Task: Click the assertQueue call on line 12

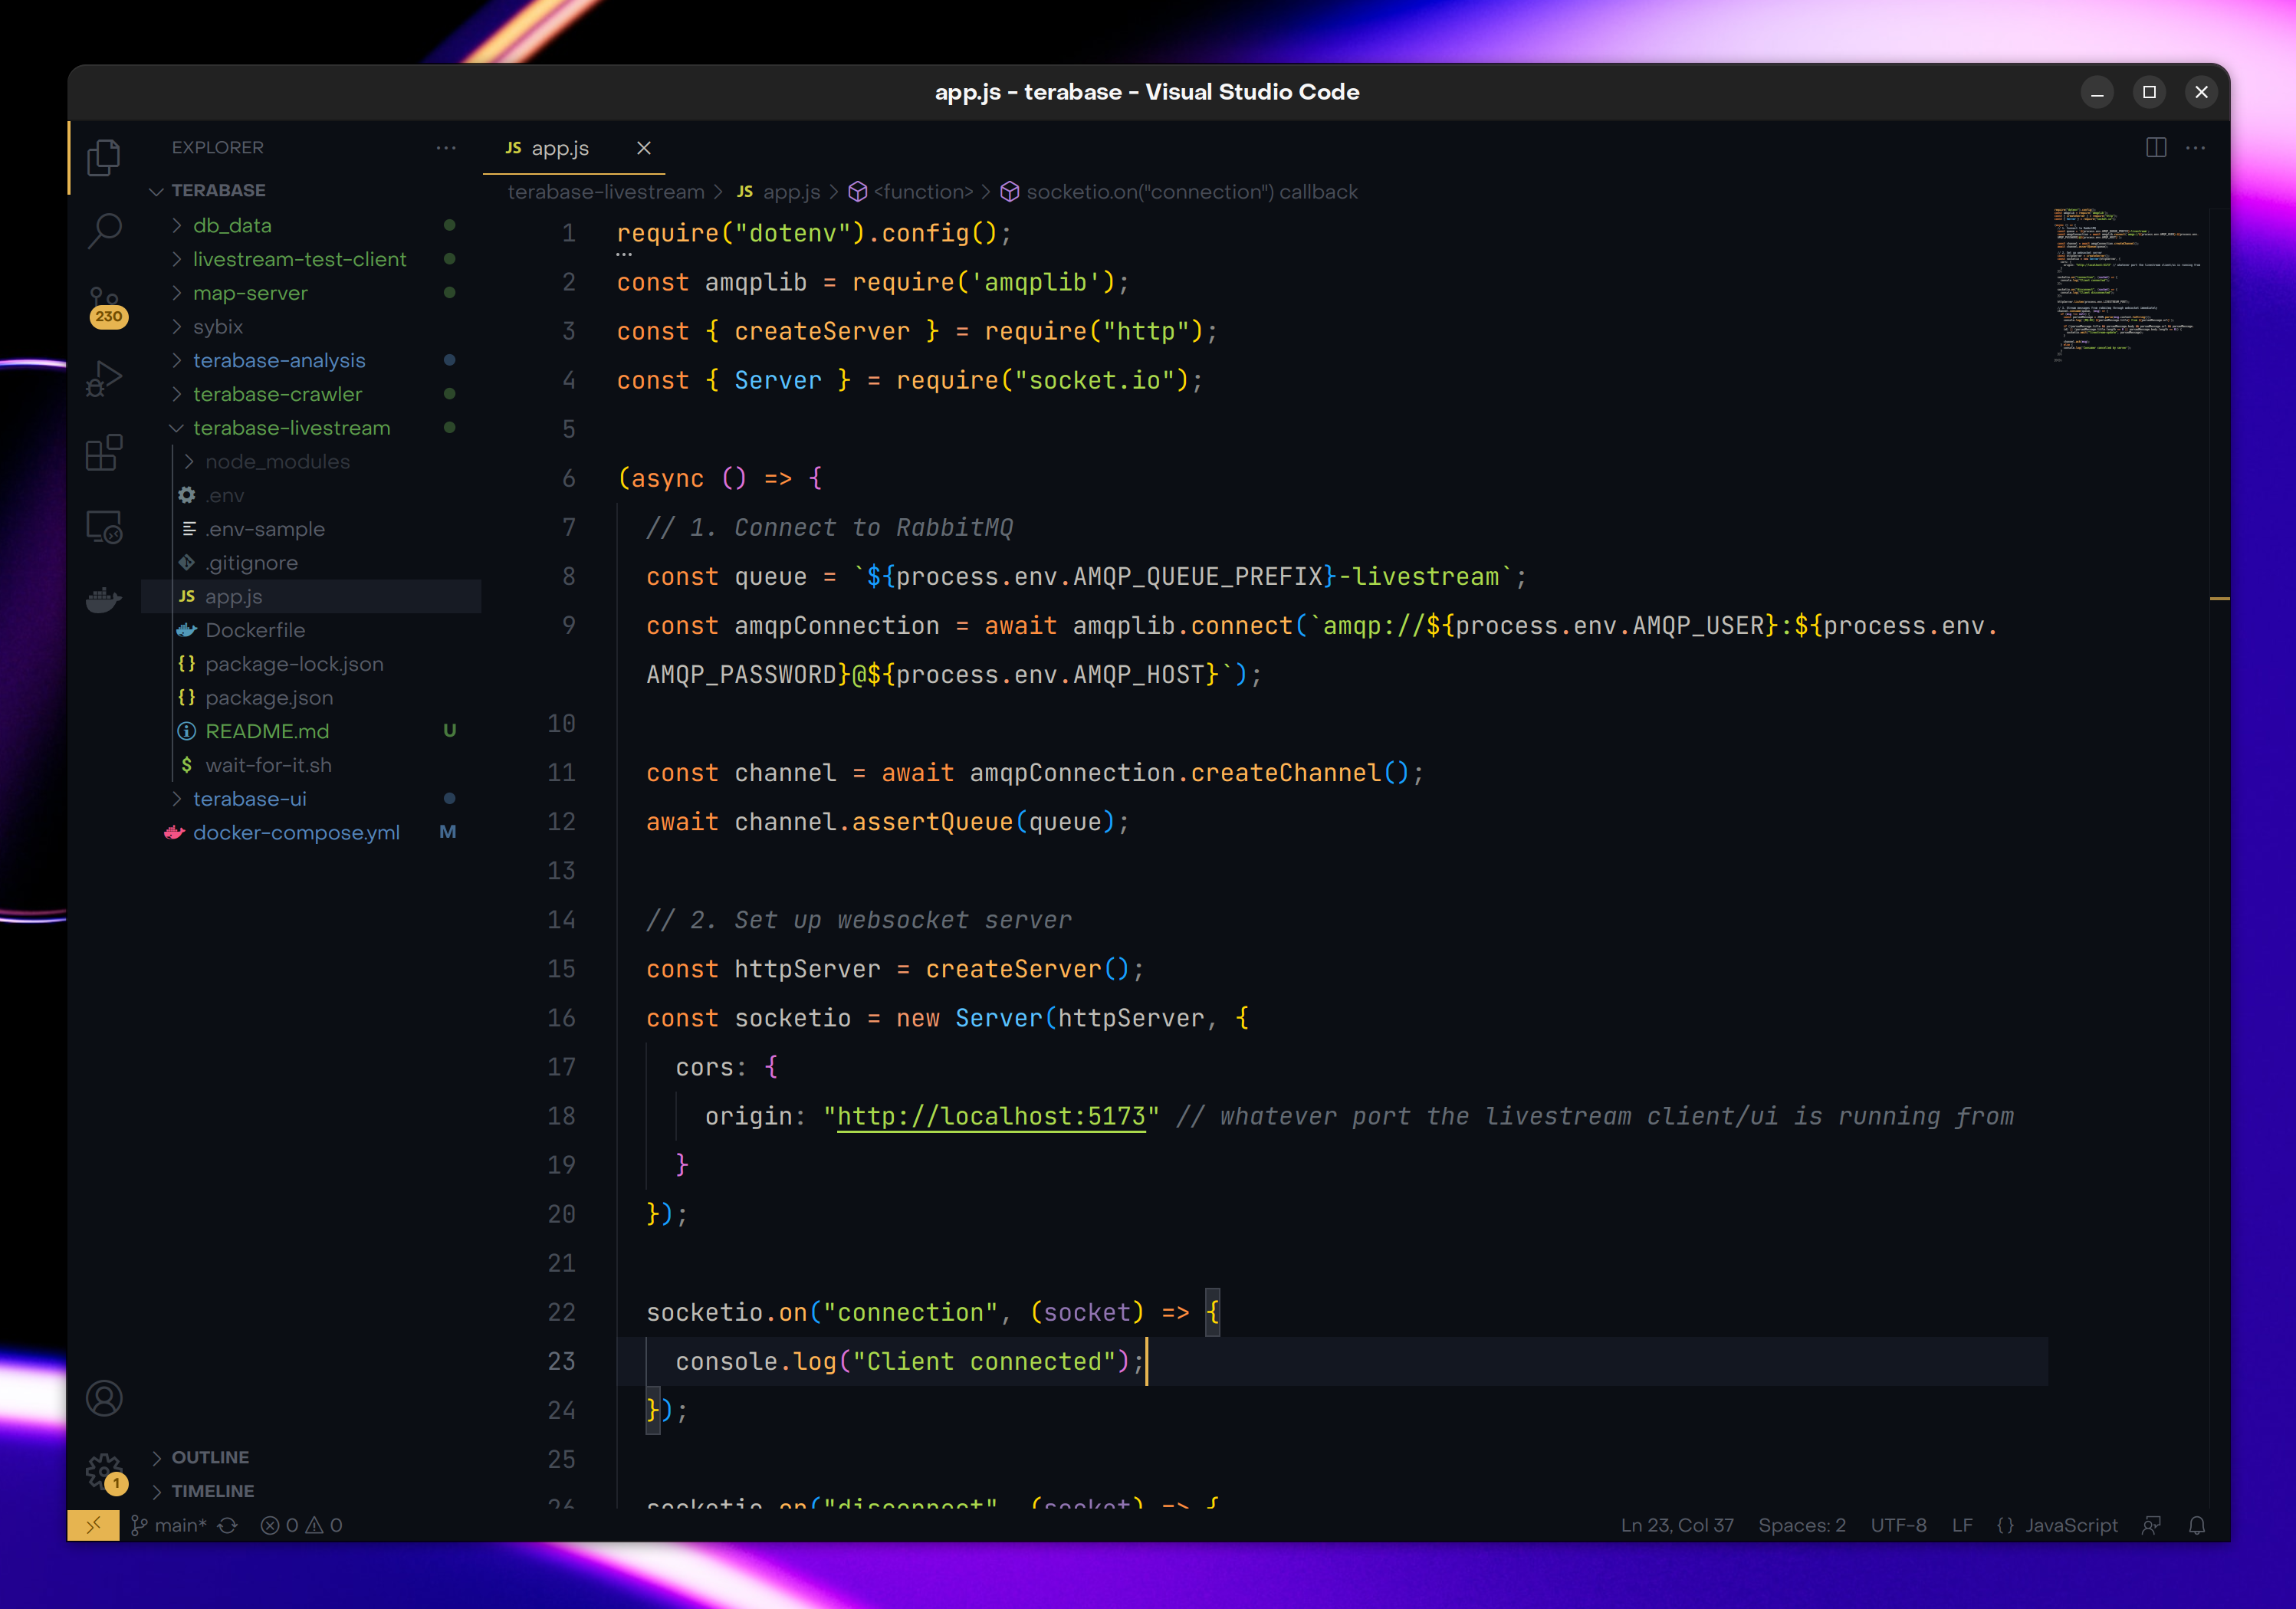Action: coord(932,822)
